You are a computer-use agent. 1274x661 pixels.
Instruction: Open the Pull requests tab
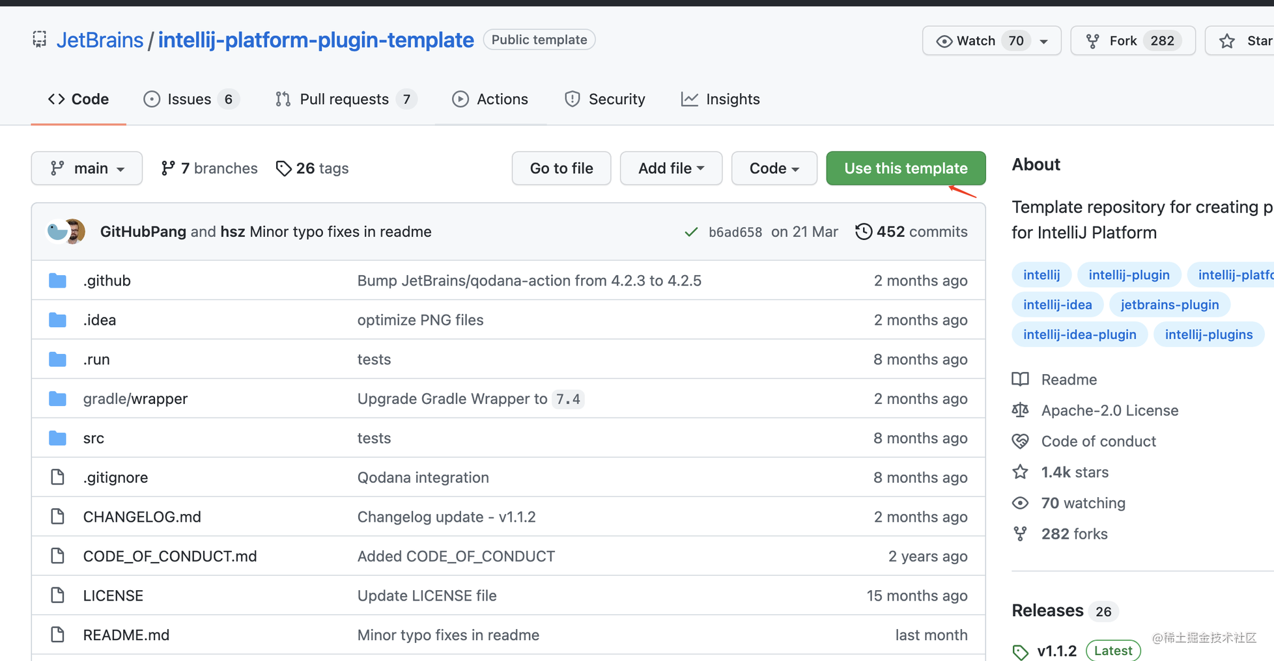pos(346,99)
